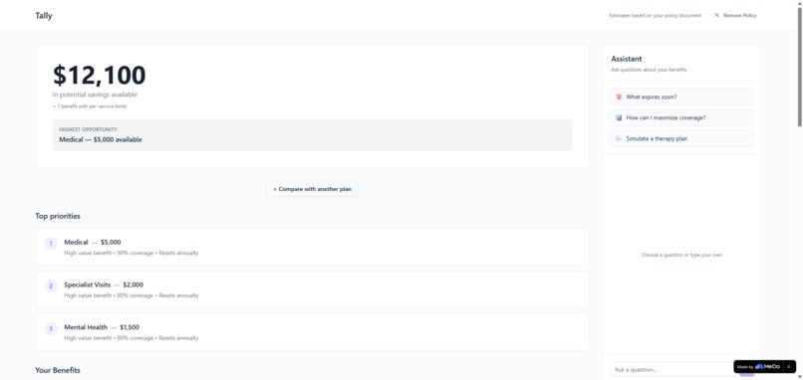Click '+ 1 benefit with per-service limits'

(x=90, y=106)
